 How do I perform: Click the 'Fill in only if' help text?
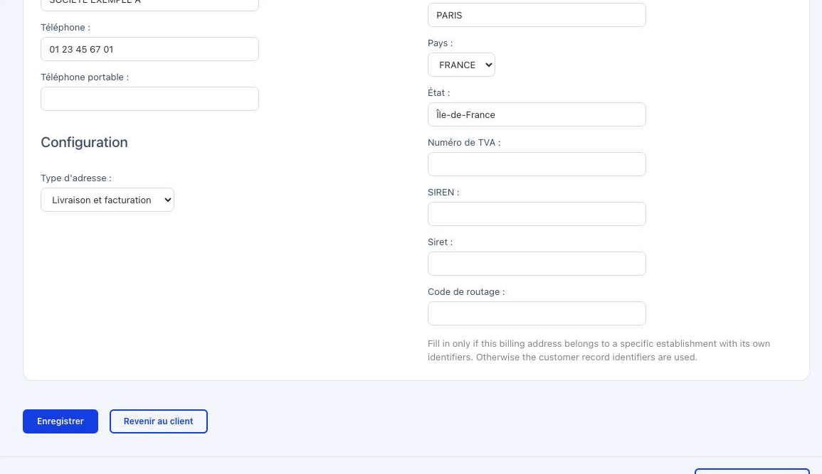599,350
